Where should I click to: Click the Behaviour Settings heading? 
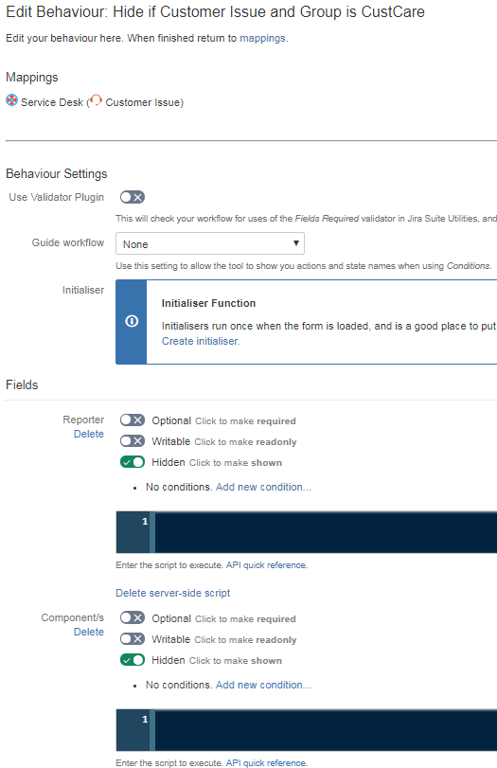coord(56,174)
